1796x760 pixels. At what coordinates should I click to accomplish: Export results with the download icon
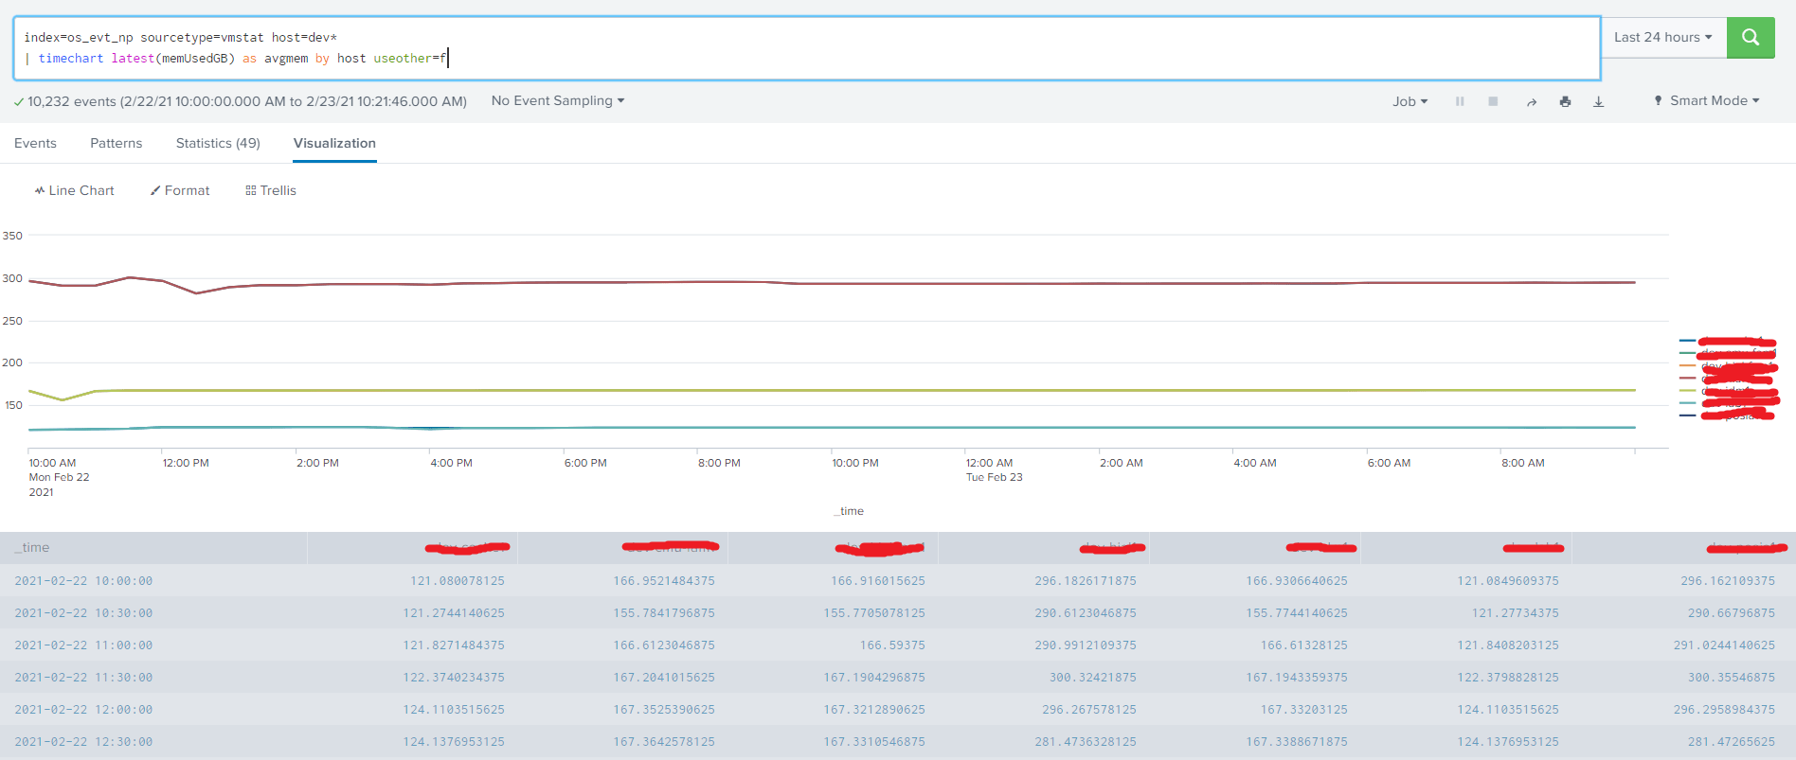click(1598, 101)
